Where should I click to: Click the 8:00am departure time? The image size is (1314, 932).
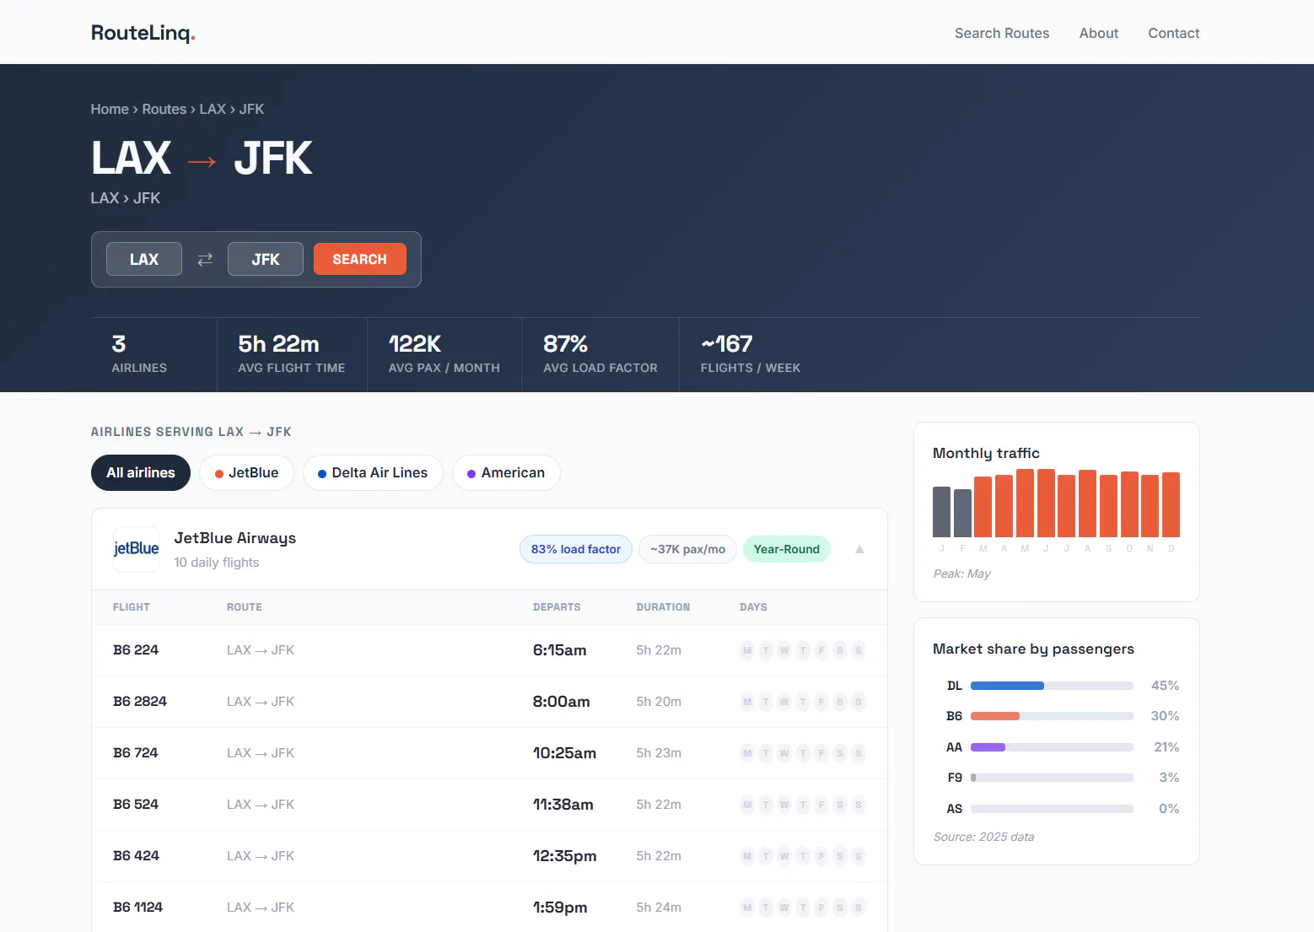click(561, 702)
